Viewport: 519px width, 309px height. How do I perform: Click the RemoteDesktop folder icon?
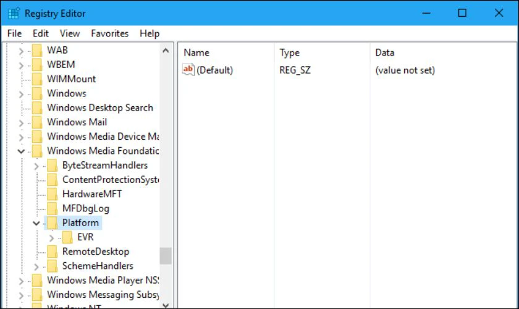(x=53, y=252)
